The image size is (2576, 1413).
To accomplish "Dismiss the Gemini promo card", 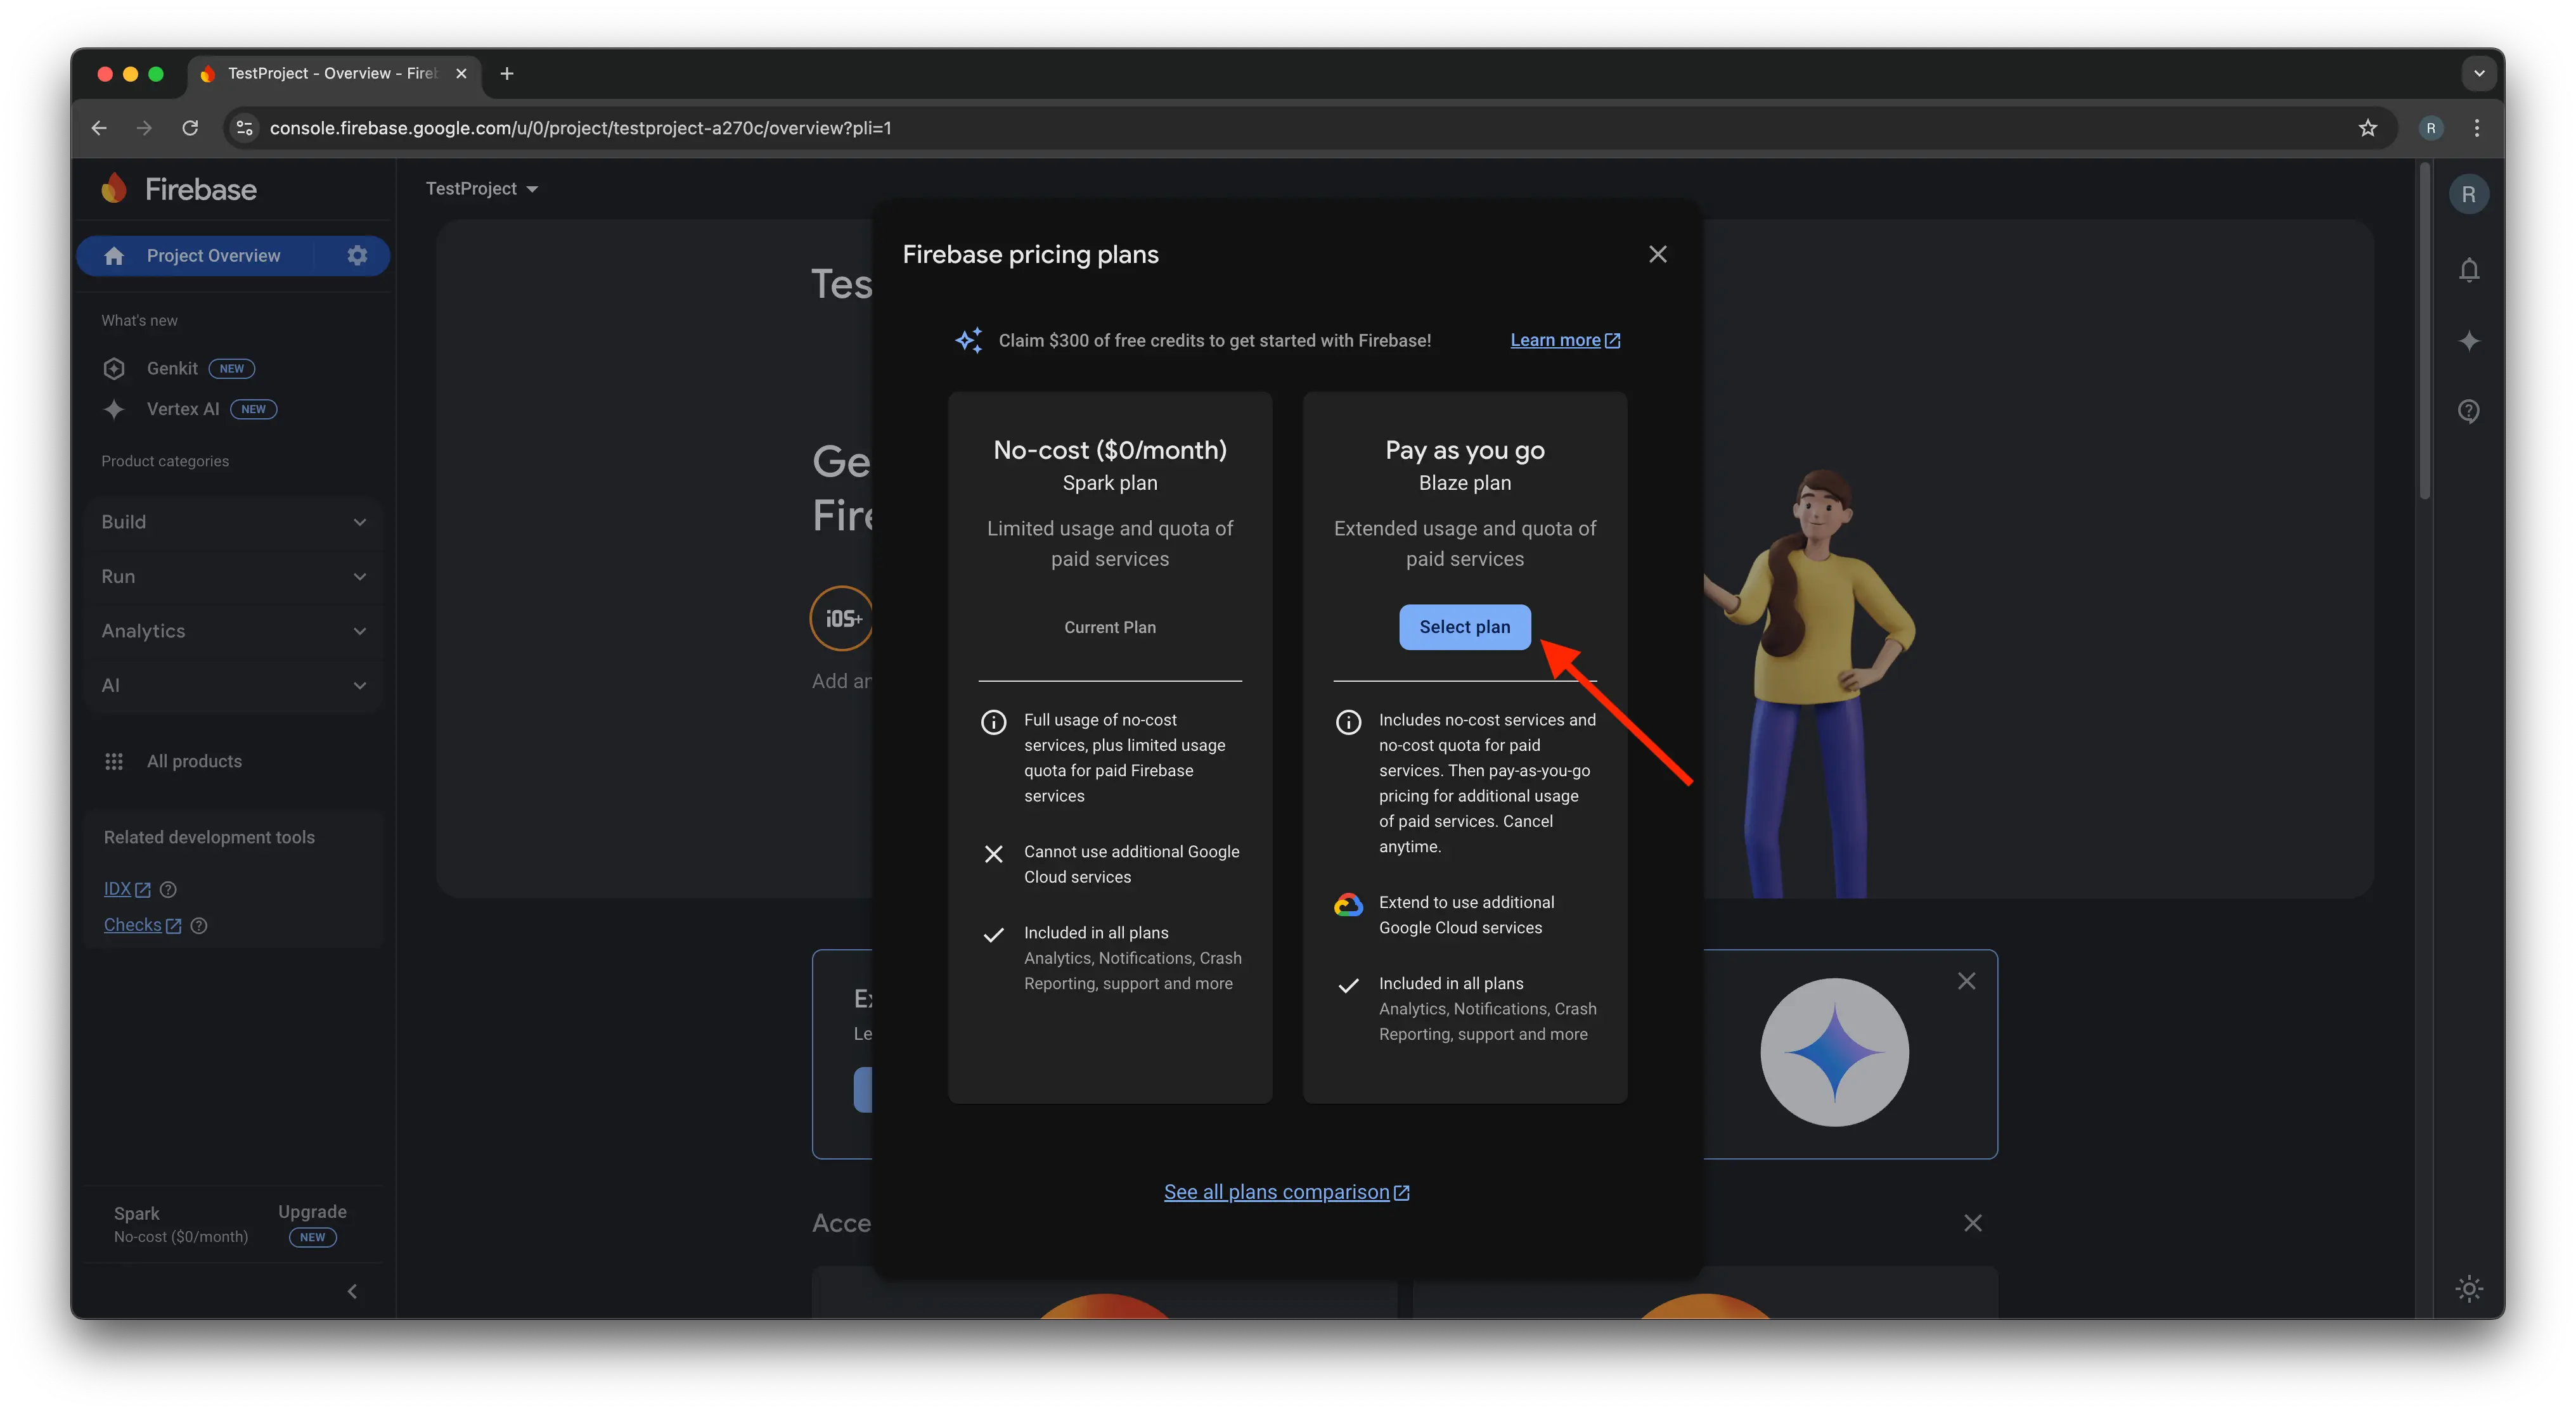I will (1966, 981).
